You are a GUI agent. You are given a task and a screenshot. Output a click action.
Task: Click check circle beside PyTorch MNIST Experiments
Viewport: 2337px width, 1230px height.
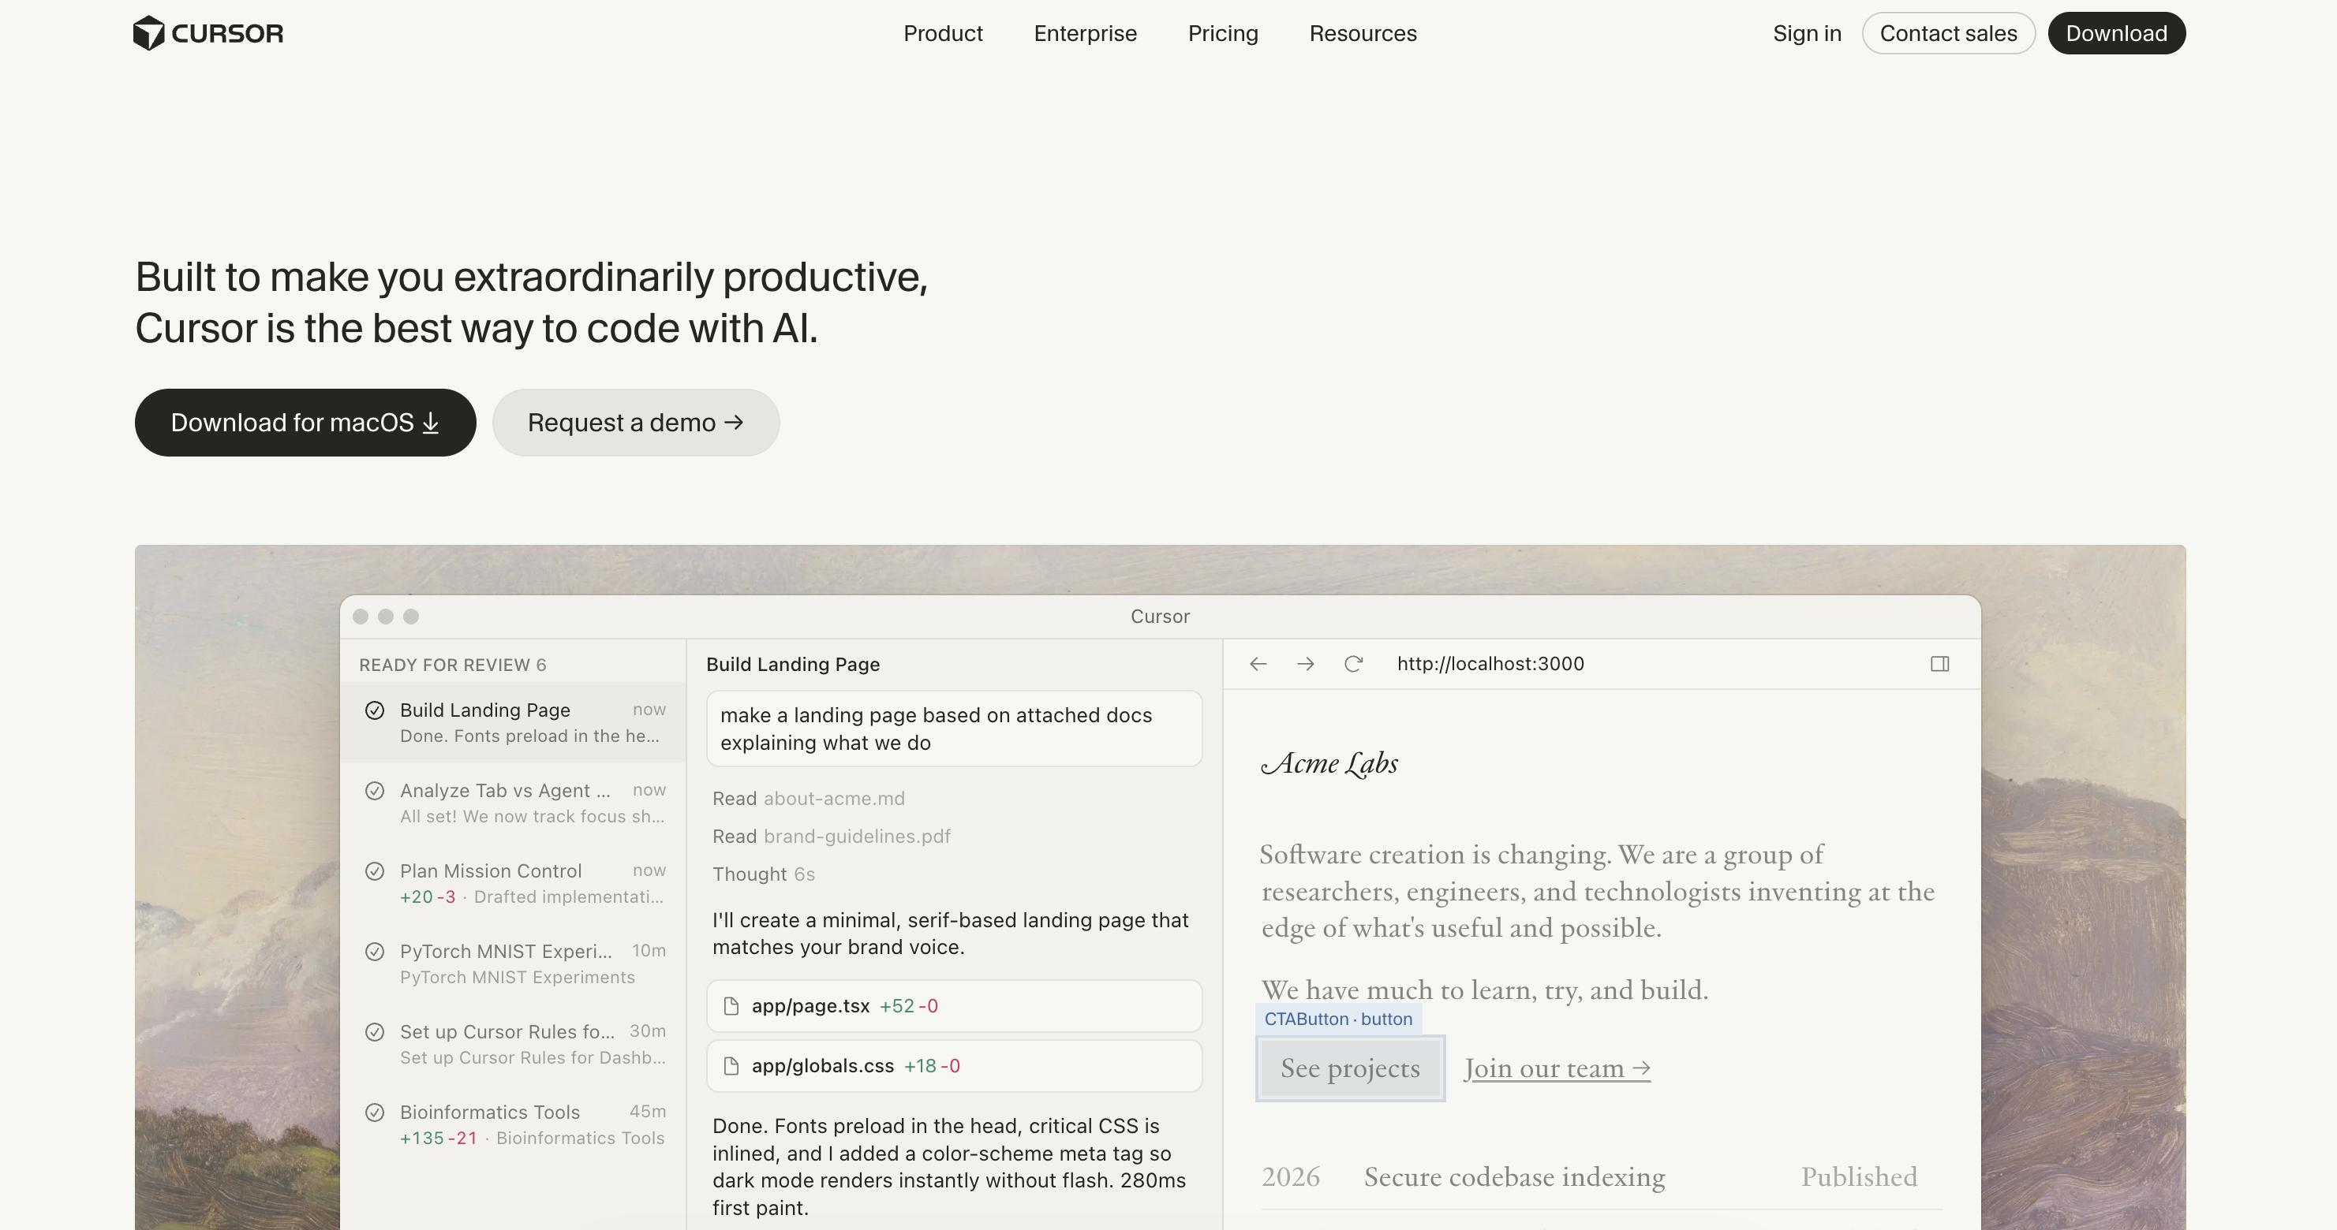coord(375,952)
